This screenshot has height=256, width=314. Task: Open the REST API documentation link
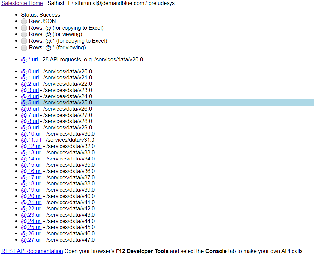32,251
